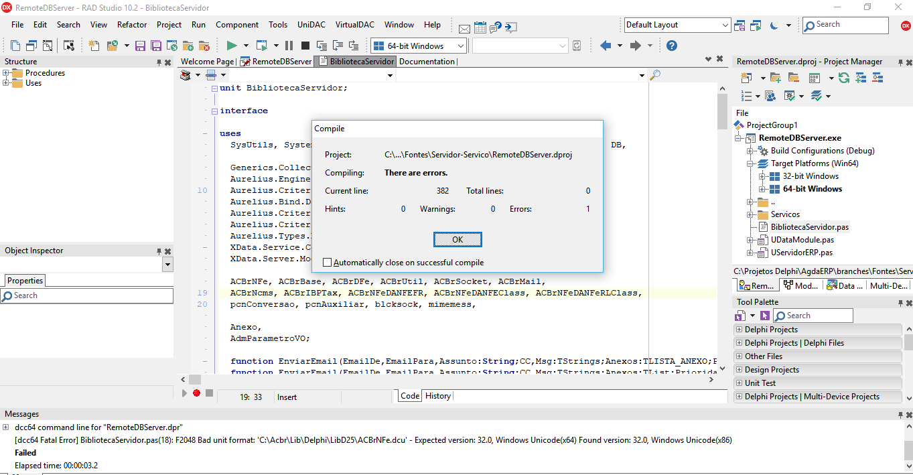913x475 pixels.
Task: Click the Remove File from Project icon
Action: (204, 46)
